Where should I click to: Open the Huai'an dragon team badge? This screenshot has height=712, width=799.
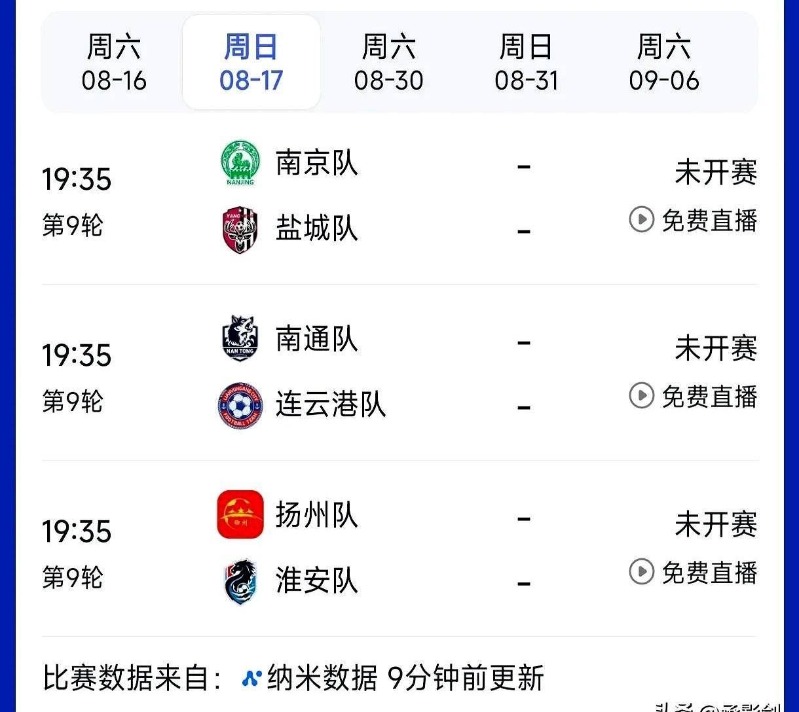(240, 582)
